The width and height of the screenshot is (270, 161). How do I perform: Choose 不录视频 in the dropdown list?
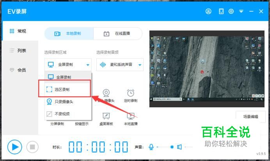coord(68,114)
